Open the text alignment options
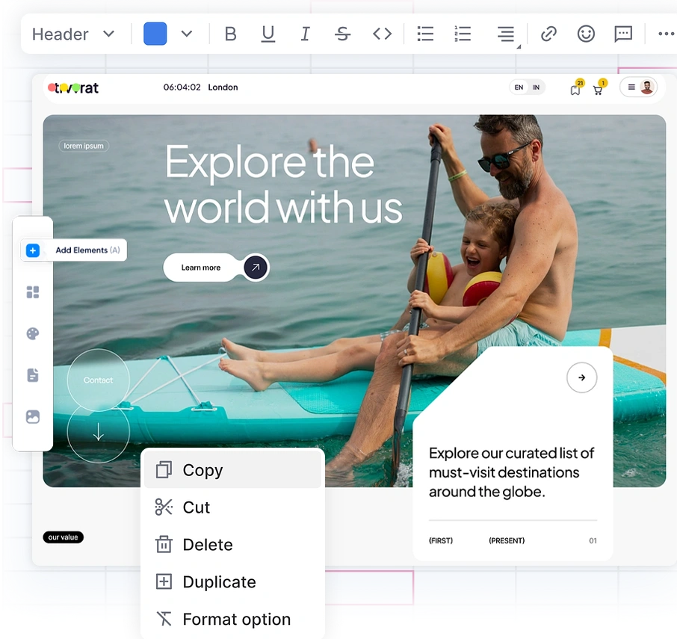The width and height of the screenshot is (677, 639). coord(507,34)
